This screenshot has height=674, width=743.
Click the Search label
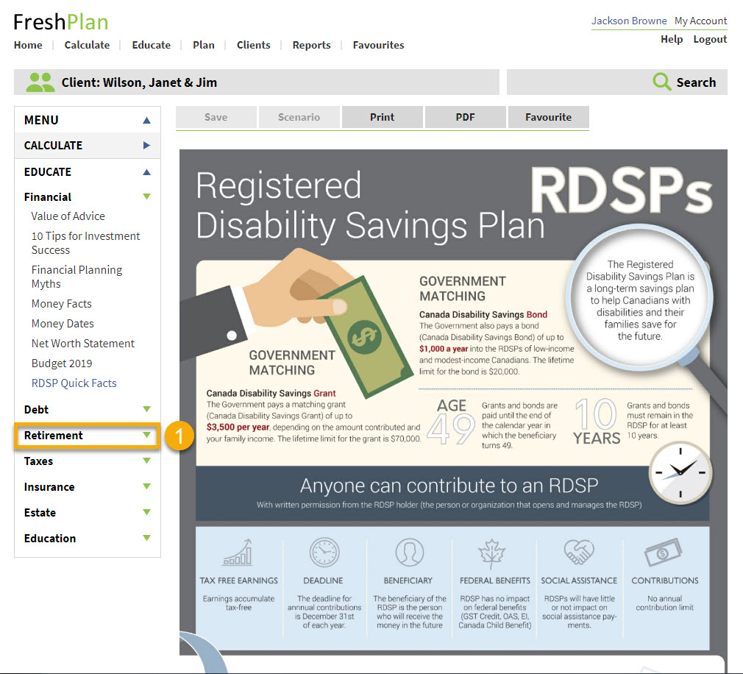pos(696,82)
